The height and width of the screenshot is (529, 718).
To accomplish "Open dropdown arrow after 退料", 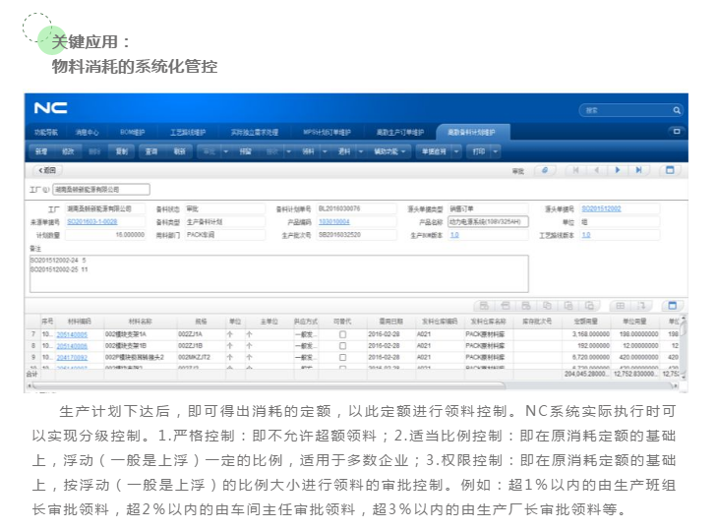I will [360, 151].
